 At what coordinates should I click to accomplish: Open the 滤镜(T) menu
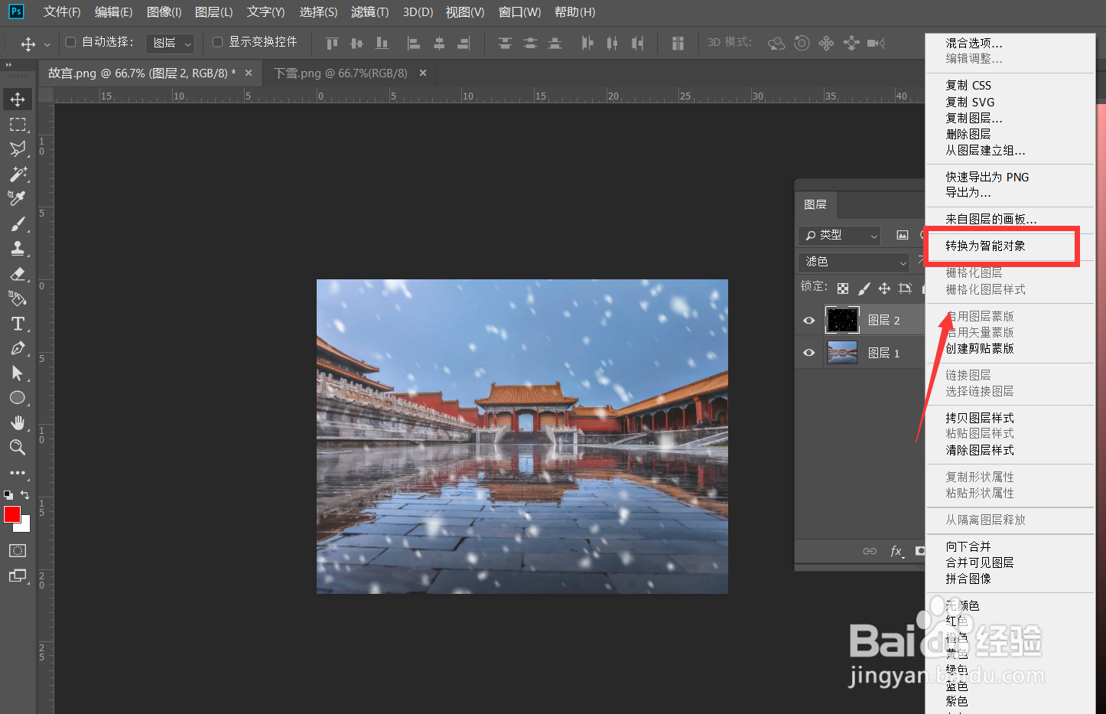coord(369,11)
